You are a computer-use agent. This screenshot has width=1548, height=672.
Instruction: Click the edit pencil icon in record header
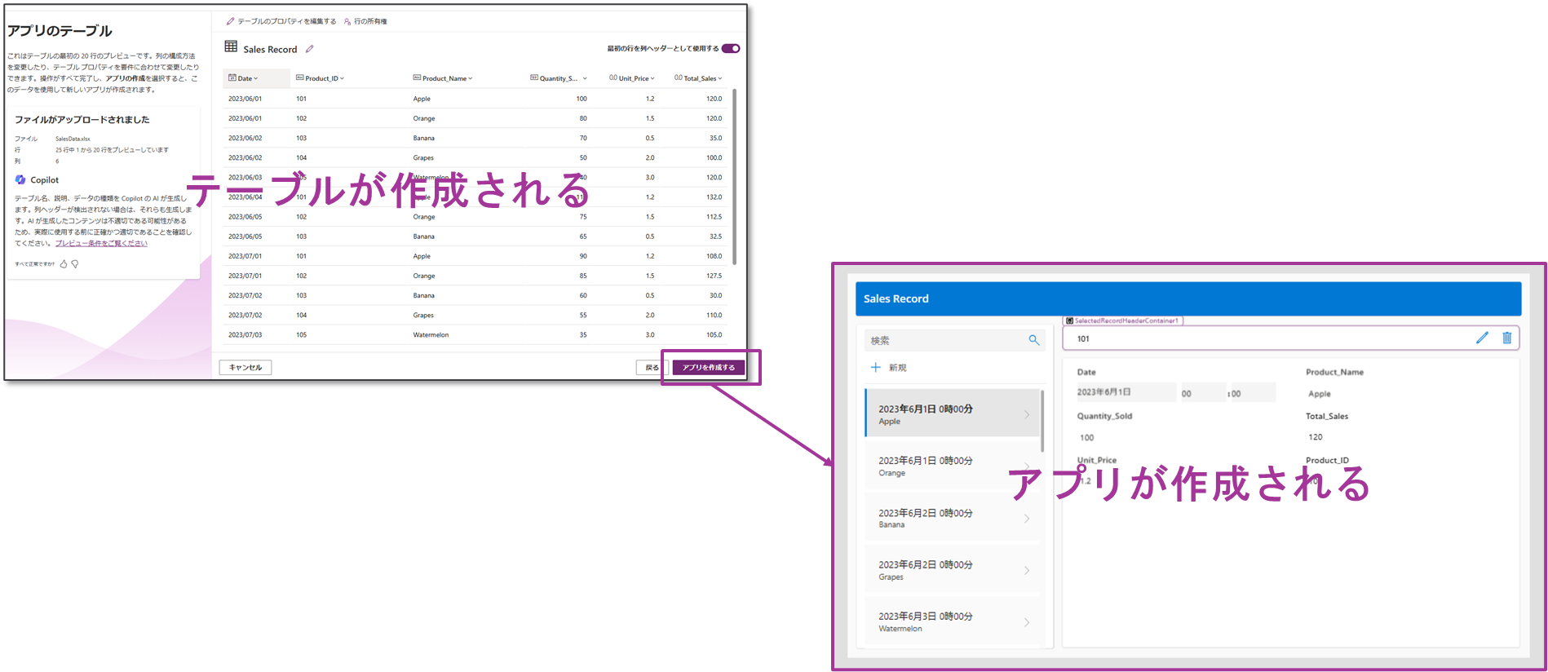pos(1482,338)
